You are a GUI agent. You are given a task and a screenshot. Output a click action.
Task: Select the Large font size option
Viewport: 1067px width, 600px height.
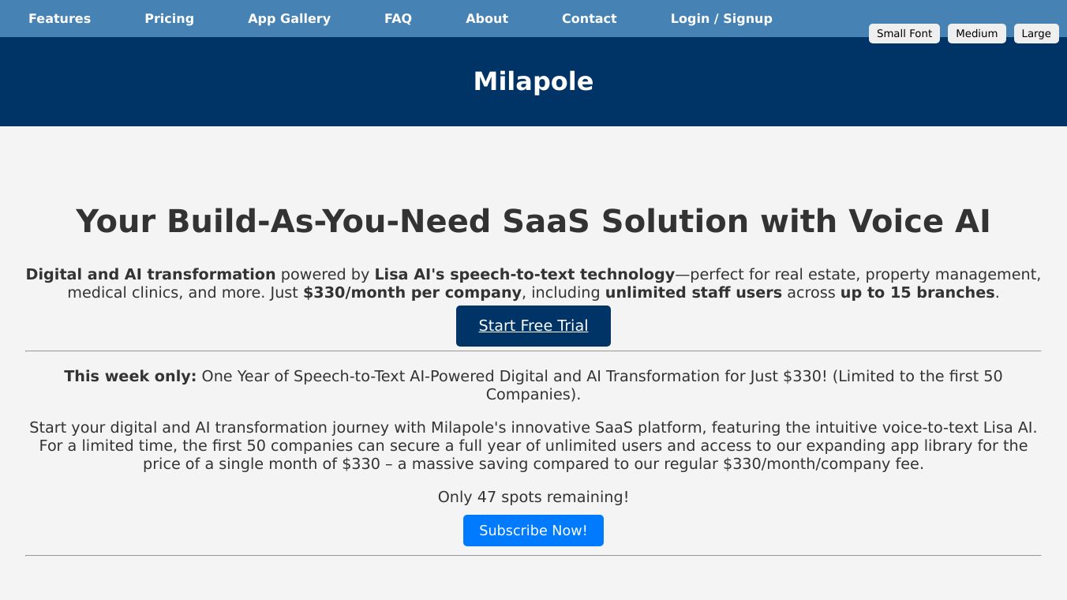pos(1035,33)
